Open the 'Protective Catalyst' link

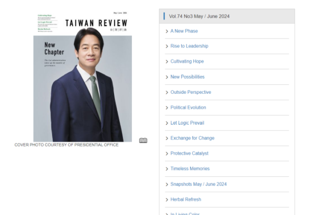[x=189, y=153]
